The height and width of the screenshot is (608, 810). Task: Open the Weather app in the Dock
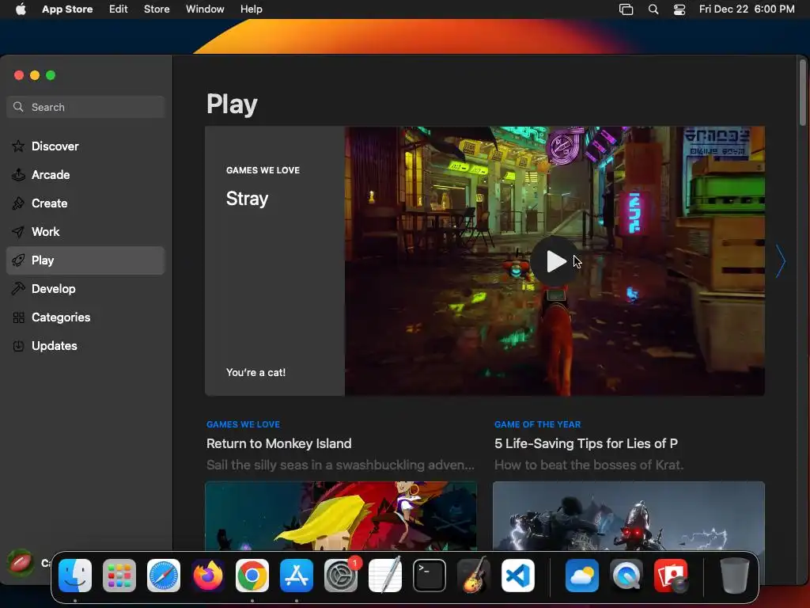click(582, 576)
